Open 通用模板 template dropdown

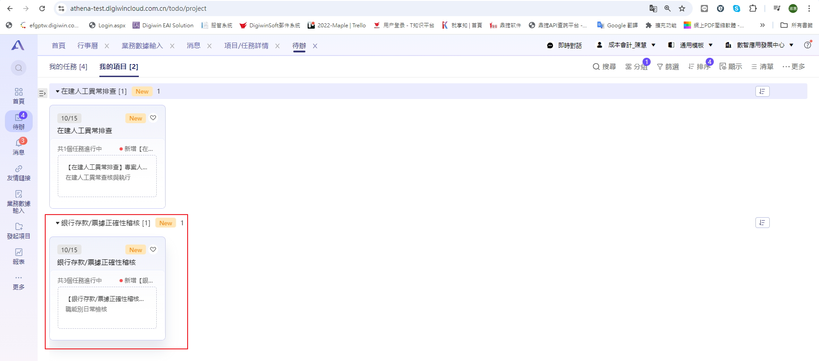(x=690, y=45)
